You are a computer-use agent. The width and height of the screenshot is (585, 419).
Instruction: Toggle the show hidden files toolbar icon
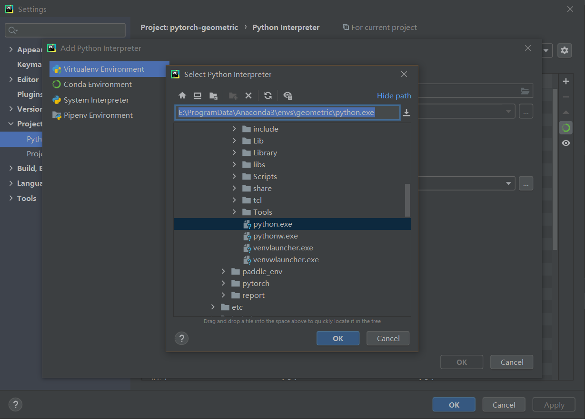click(288, 95)
